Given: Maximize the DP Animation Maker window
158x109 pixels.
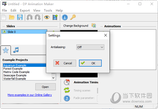Looking at the screenshot, I should point(140,4).
